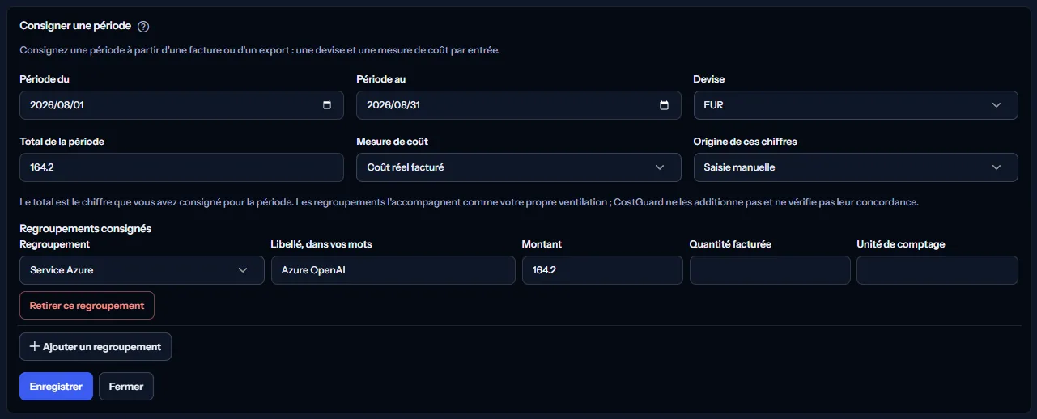Open calendar picker for Période du
Screen dimensions: 1037x419
327,105
